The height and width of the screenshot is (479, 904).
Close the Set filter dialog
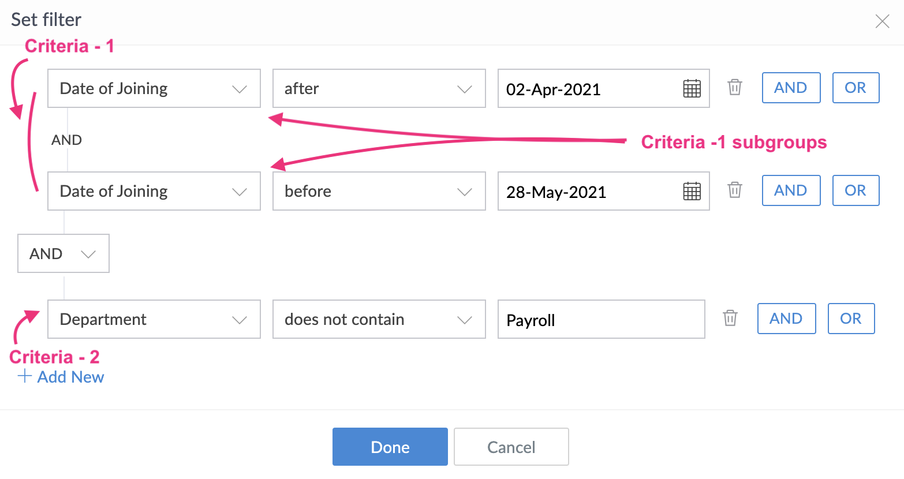coord(882,22)
